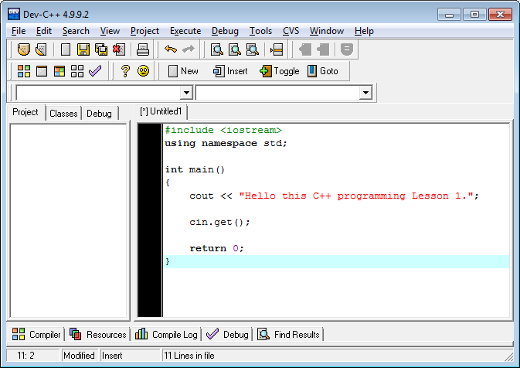Click the grayed remove-file icon
Viewport: 520px width, 368px height.
(x=323, y=49)
